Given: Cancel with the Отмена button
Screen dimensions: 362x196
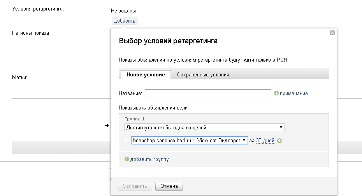Looking at the screenshot, I should [x=169, y=186].
